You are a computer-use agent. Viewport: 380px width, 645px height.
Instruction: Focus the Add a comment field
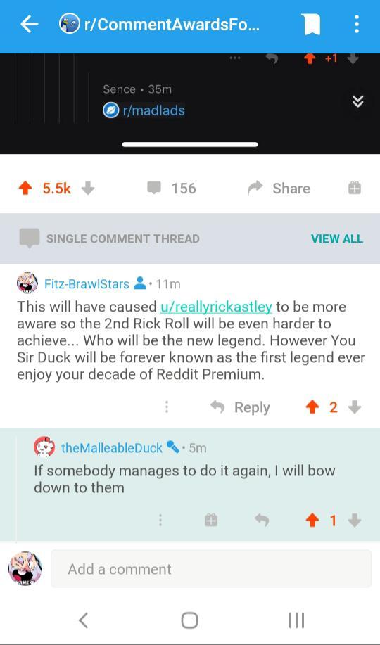(211, 569)
